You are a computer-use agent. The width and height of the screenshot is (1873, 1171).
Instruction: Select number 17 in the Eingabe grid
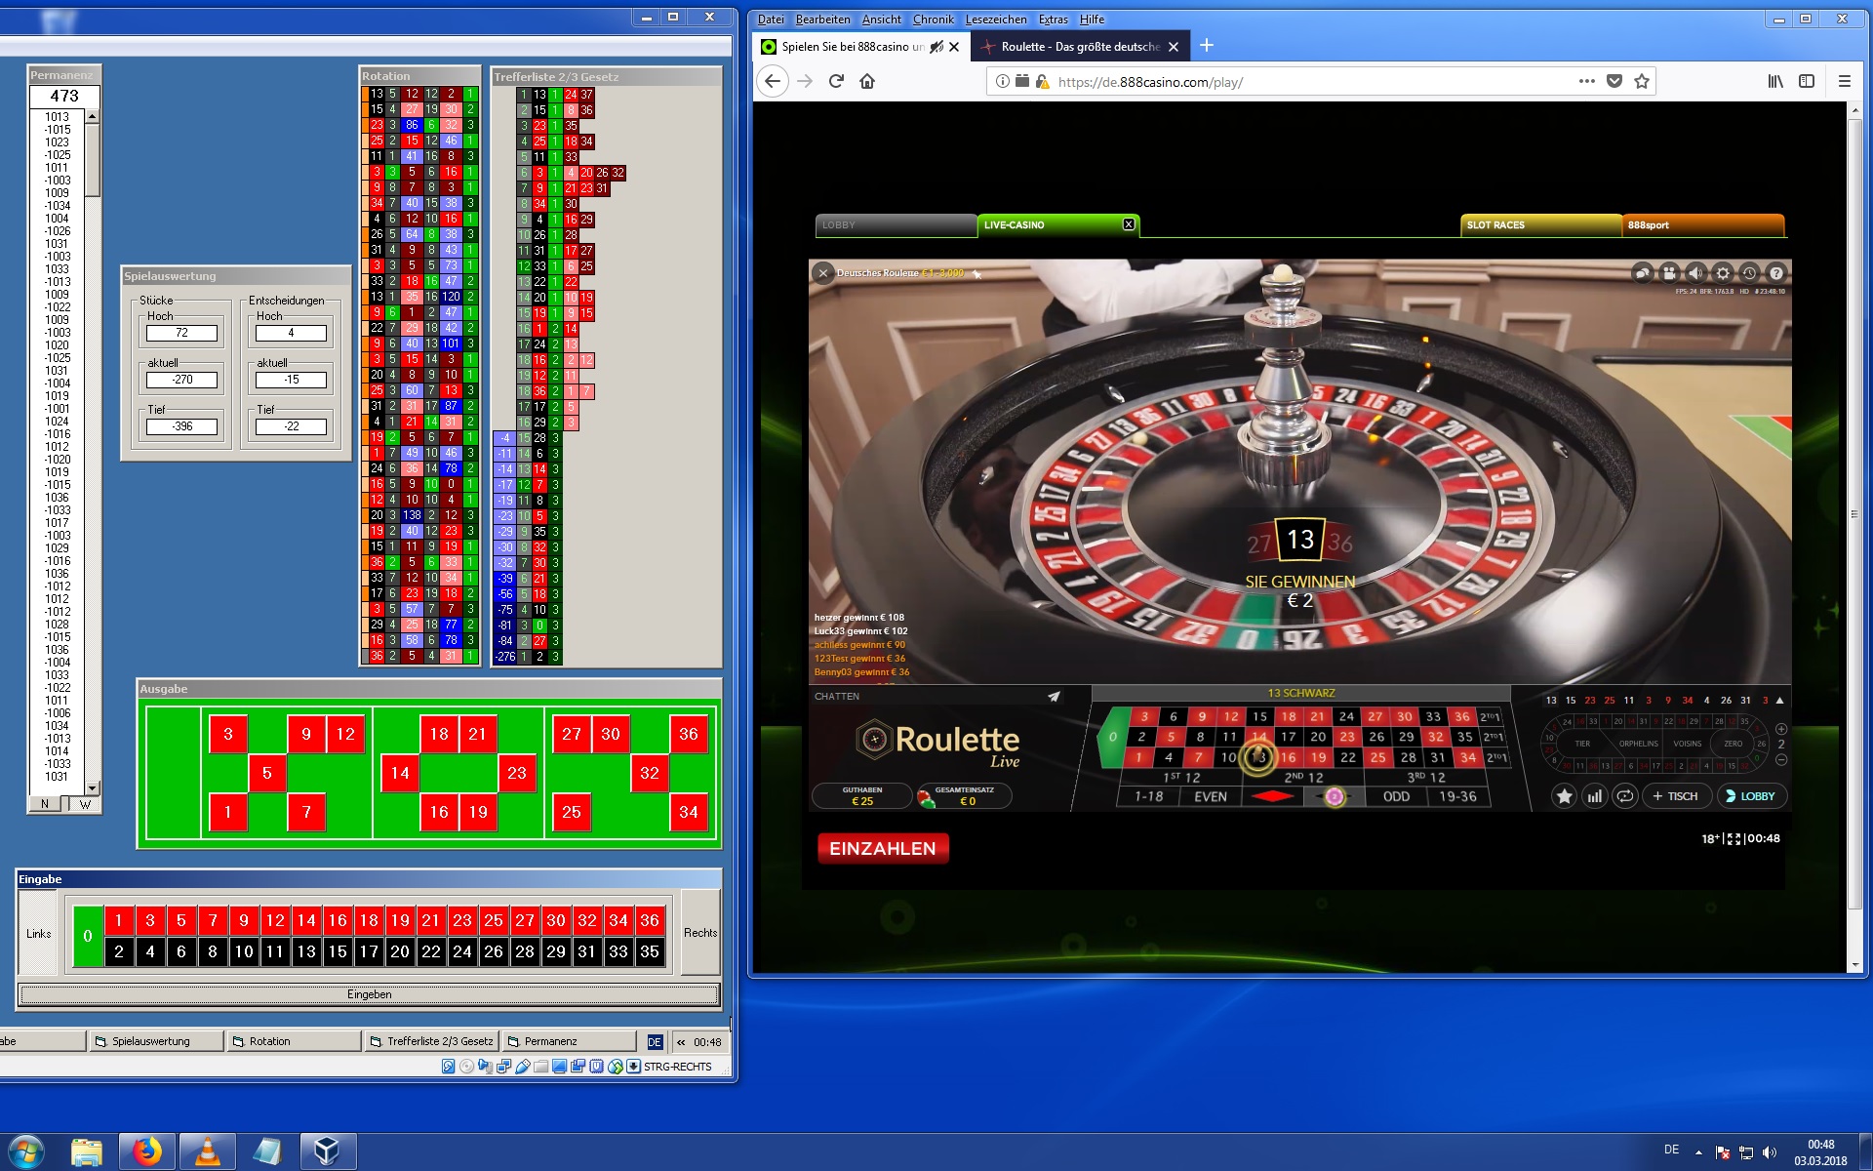(369, 951)
